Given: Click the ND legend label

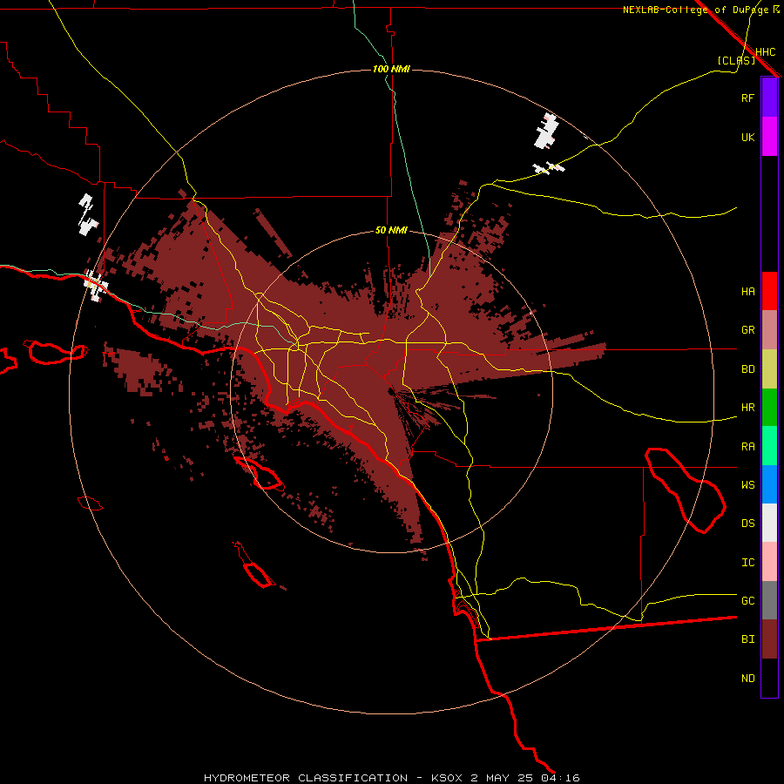Looking at the screenshot, I should point(747,679).
